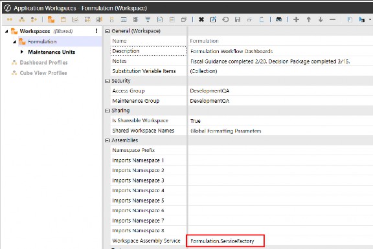Collapse the Workspaces root tree node
This screenshot has width=373, height=249.
pyautogui.click(x=6, y=31)
